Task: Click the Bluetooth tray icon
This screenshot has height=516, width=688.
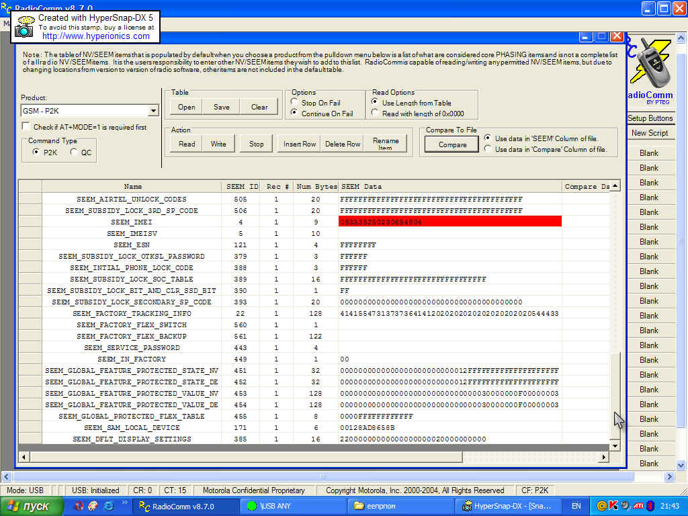Action: click(x=650, y=507)
